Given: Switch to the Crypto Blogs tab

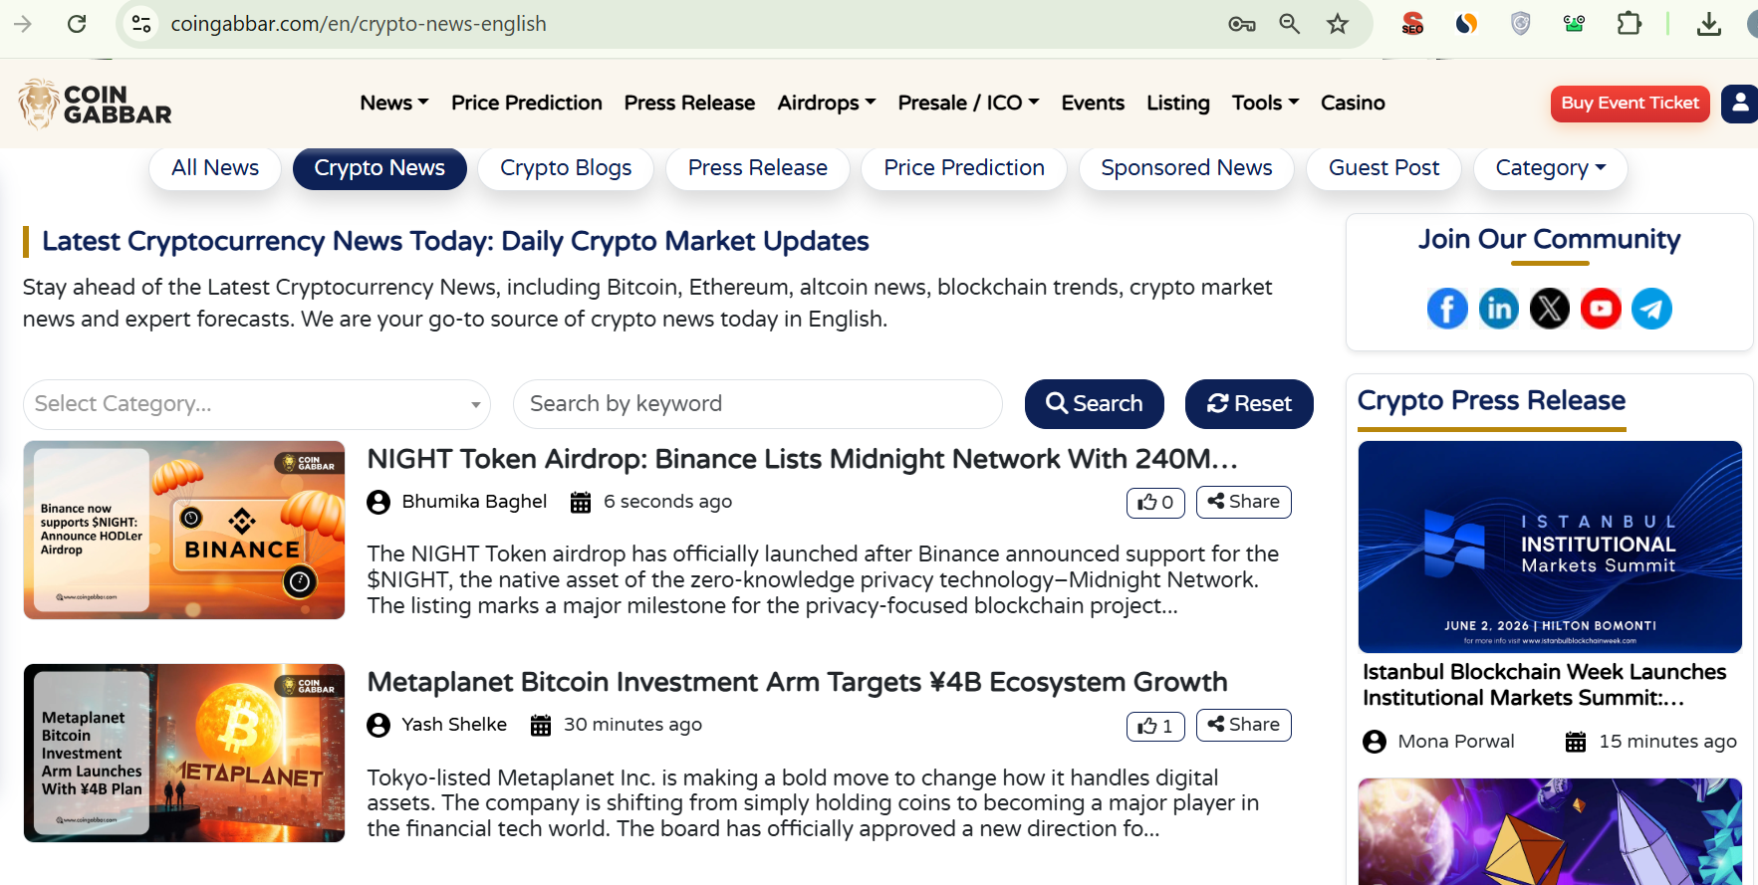Looking at the screenshot, I should [565, 168].
